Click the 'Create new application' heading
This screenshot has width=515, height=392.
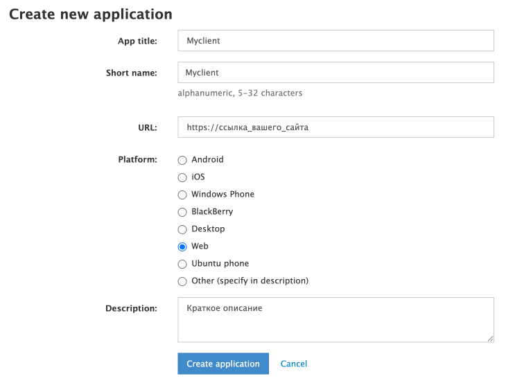tap(91, 14)
